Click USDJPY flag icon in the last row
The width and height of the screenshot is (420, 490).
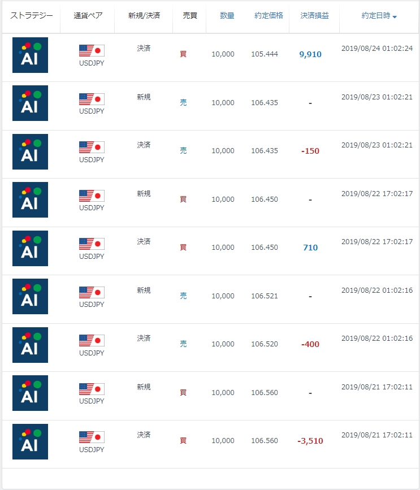pyautogui.click(x=92, y=437)
